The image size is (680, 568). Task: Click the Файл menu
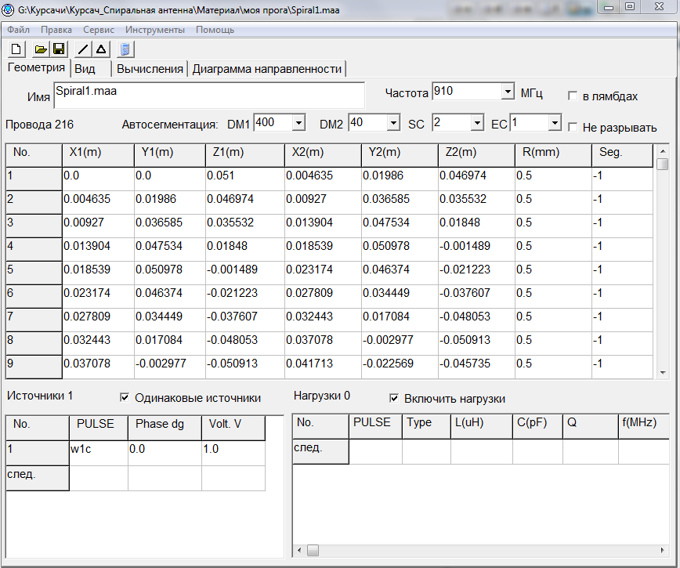[19, 30]
